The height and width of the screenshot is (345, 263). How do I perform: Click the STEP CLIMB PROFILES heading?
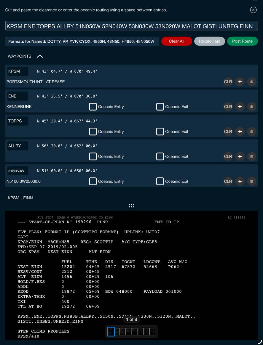coord(43,331)
